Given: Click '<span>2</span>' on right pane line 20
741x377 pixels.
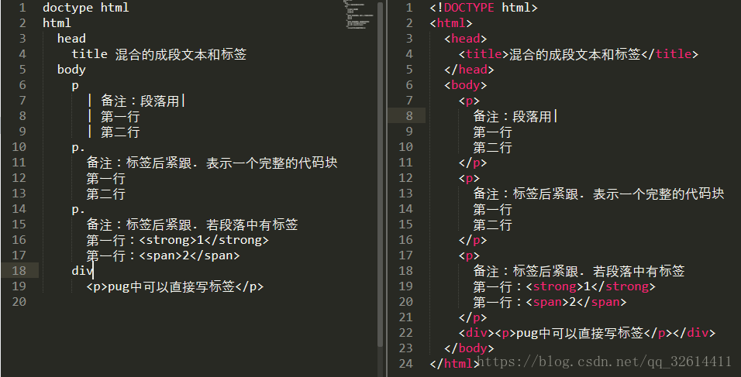Looking at the screenshot, I should coord(576,302).
